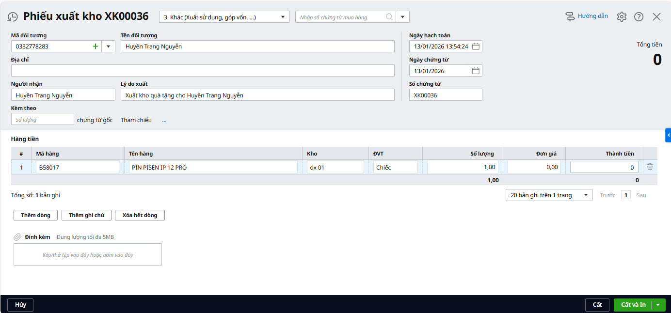Click the green plus icon in Mã đối tượng

[95, 47]
